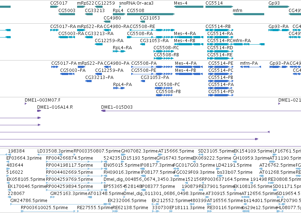The width and height of the screenshot is (301, 213).
Task: Select the CG5003-RA transcript glyph
Action: point(66,37)
